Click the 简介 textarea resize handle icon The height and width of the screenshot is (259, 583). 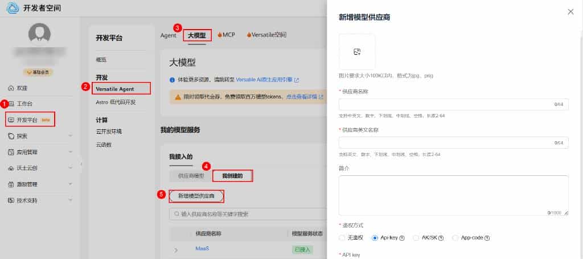[x=566, y=213]
